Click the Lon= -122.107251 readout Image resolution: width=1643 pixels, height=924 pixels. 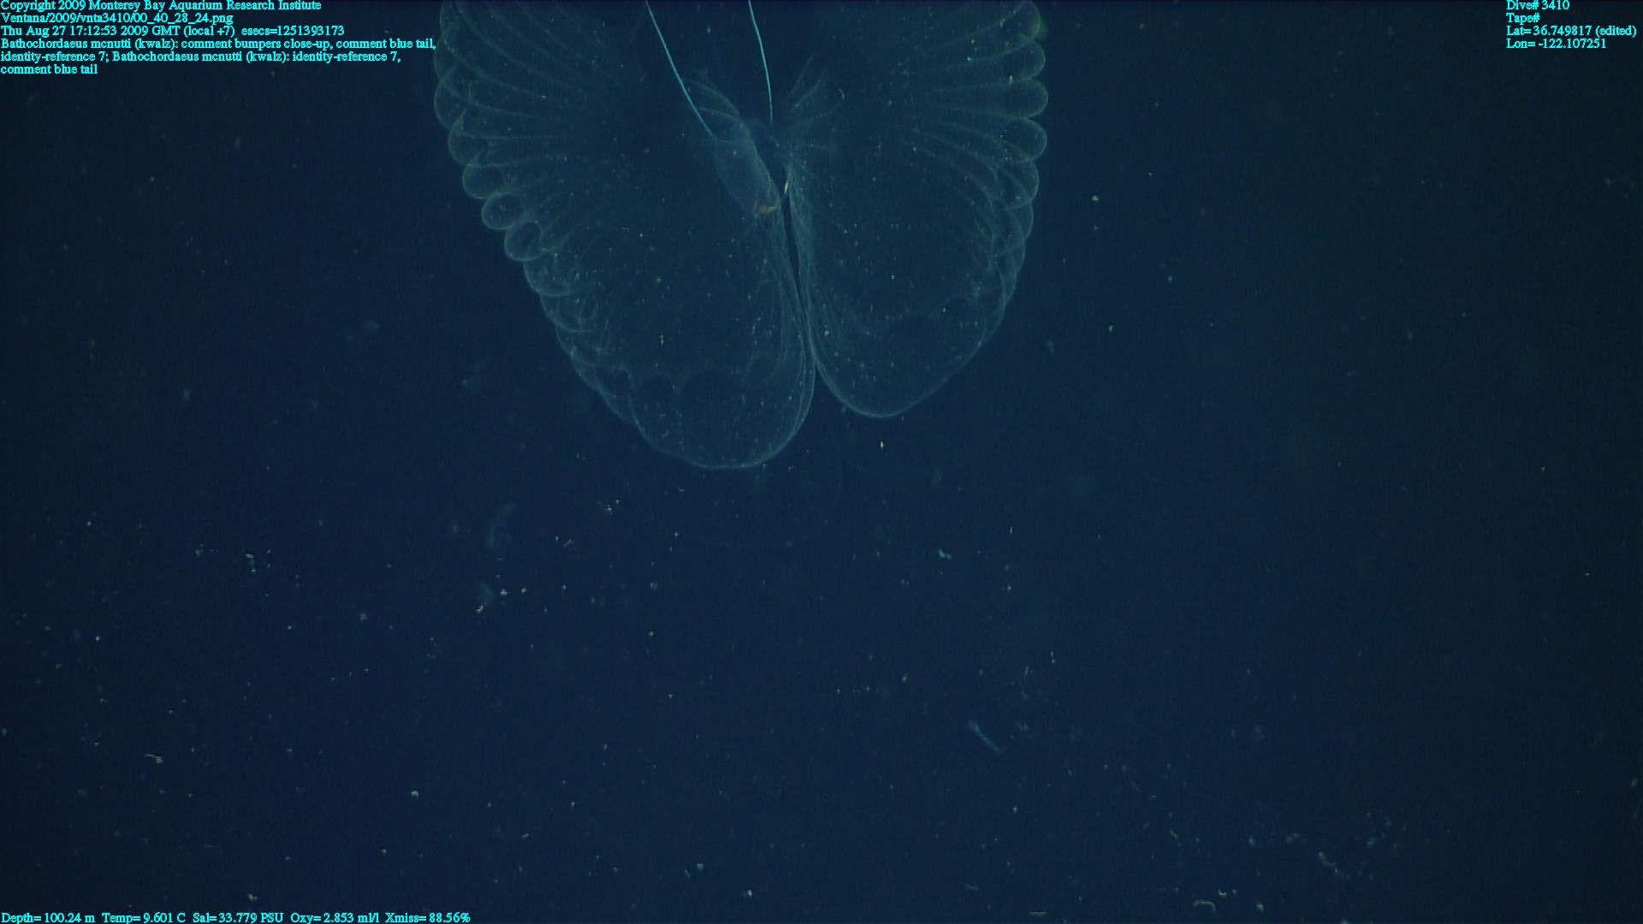coord(1556,44)
